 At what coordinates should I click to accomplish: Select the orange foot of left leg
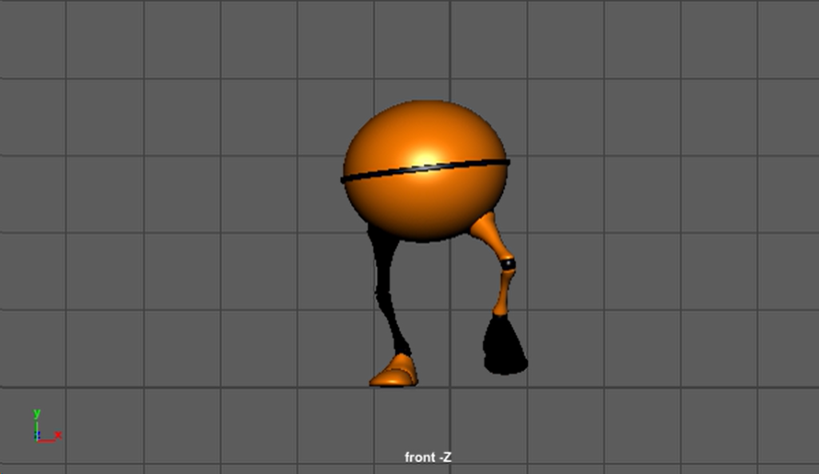tap(394, 371)
